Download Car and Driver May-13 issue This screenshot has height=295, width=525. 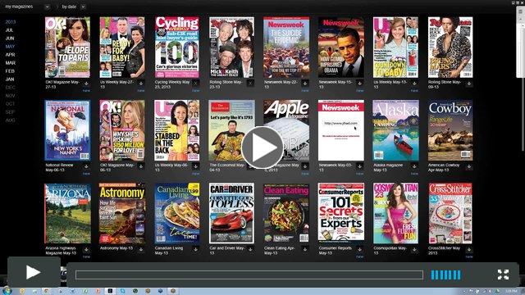tap(250, 249)
